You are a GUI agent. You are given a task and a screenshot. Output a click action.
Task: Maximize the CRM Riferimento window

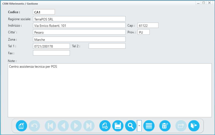(x=204, y=3)
